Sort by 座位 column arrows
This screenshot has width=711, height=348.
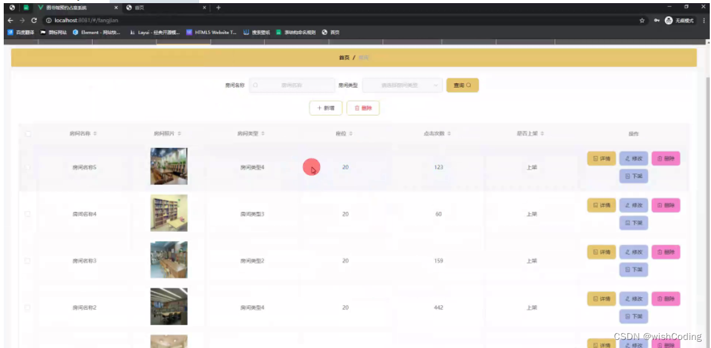(x=350, y=134)
